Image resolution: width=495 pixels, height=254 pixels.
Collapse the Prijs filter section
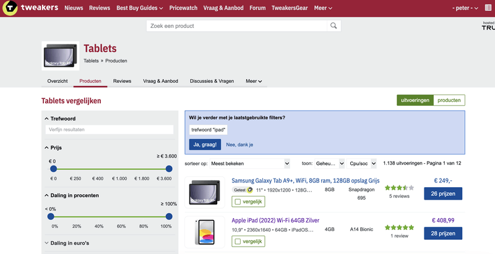click(x=53, y=148)
